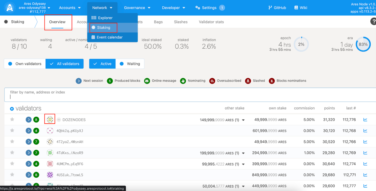Click the 4TdKxs…iNzoR9 identicon
Image resolution: width=376 pixels, height=191 pixels.
pyautogui.click(x=50, y=153)
